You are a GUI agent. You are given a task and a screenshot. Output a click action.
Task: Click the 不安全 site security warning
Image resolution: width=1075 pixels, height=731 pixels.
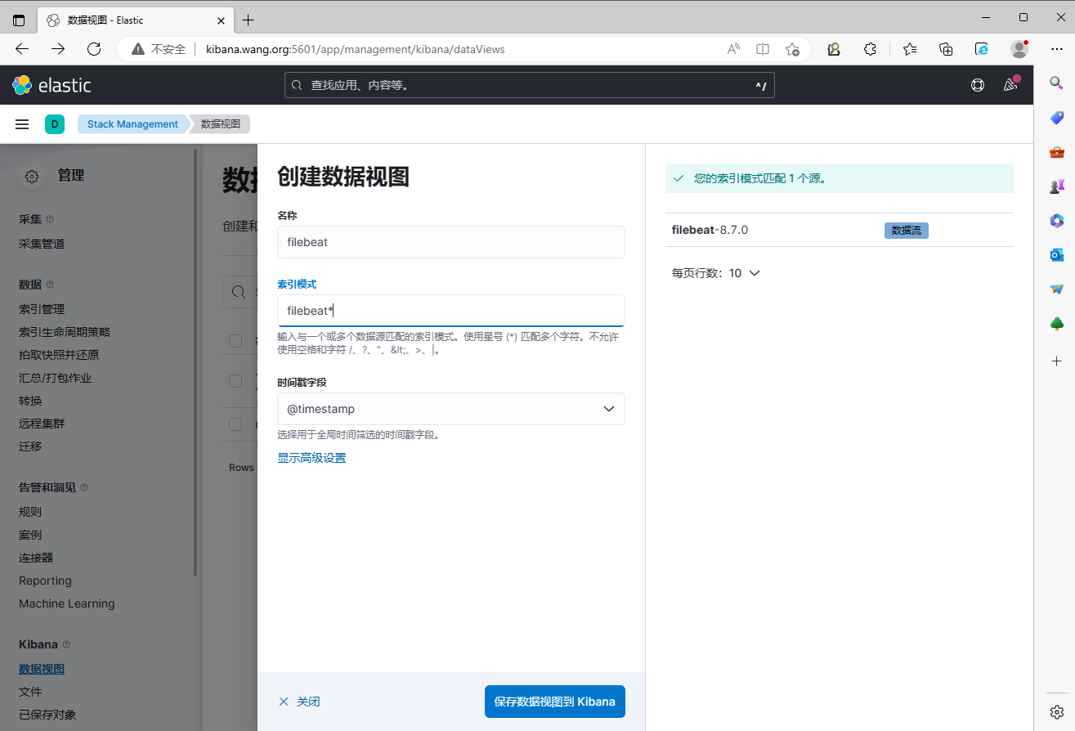click(159, 49)
